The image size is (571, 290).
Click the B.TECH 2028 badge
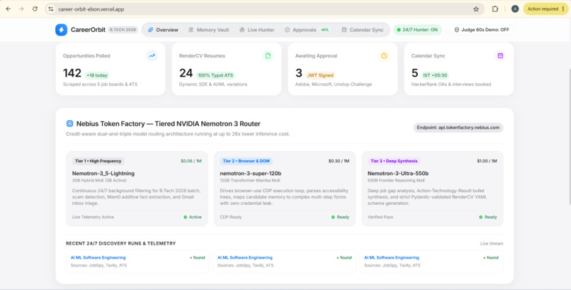(123, 30)
